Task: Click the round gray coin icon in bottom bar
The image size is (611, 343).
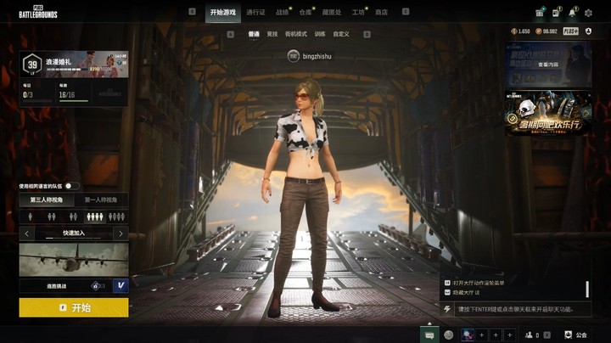Action: (449, 335)
